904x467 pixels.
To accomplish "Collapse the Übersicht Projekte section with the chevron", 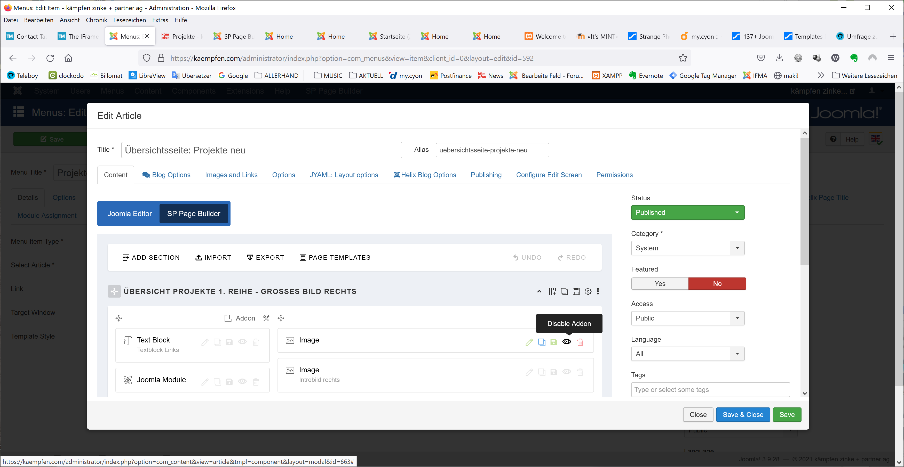I will point(540,291).
